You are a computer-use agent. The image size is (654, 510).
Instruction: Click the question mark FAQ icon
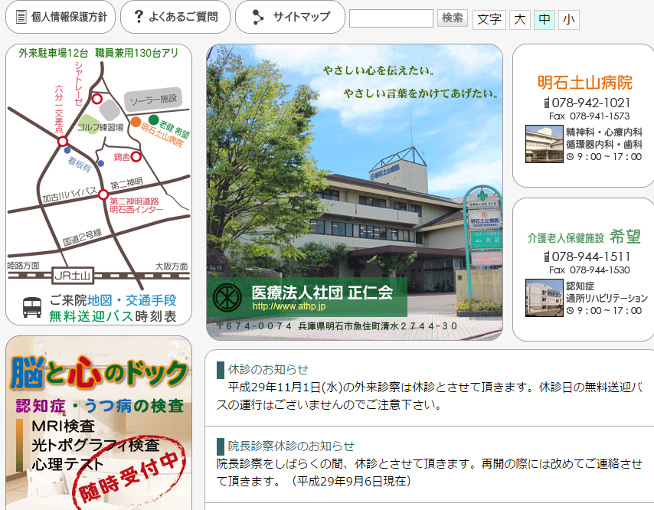(x=138, y=17)
